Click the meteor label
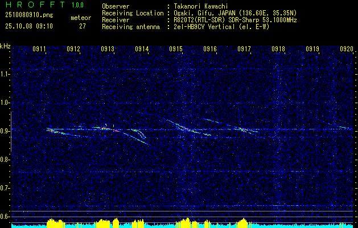 [x=81, y=18]
